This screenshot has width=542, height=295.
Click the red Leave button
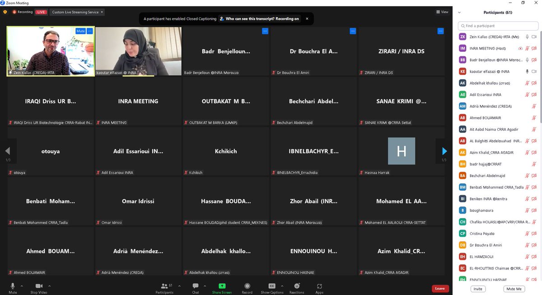(x=440, y=288)
